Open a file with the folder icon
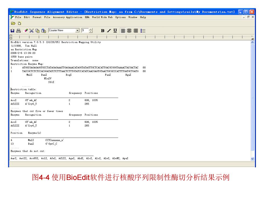 [13, 23]
